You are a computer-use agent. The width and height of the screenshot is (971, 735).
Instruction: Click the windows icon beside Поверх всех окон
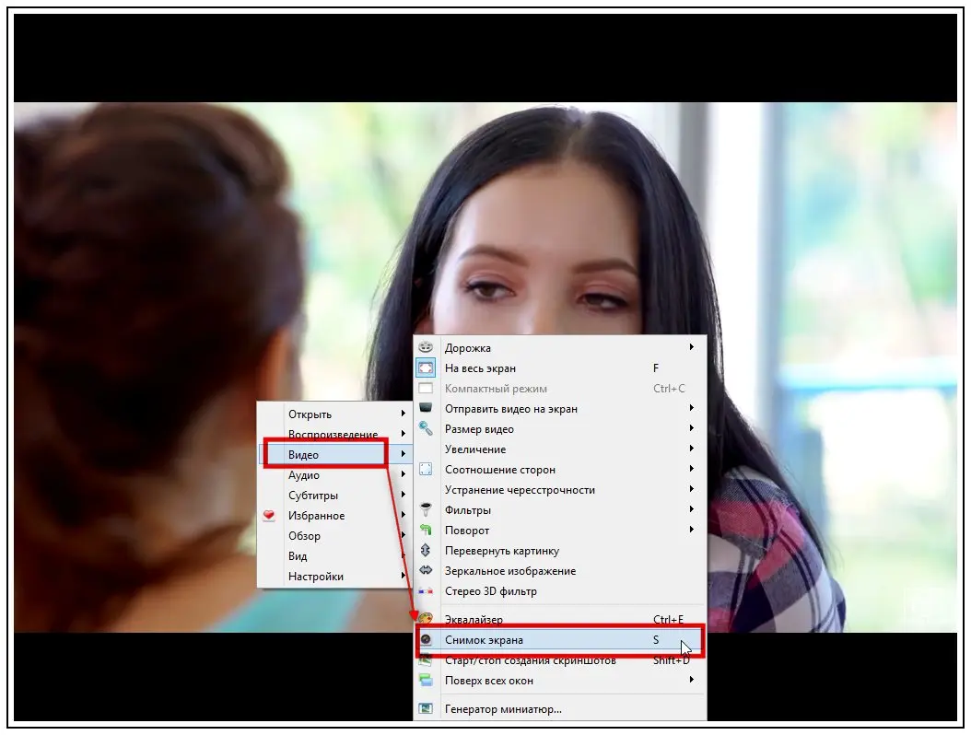pyautogui.click(x=426, y=680)
